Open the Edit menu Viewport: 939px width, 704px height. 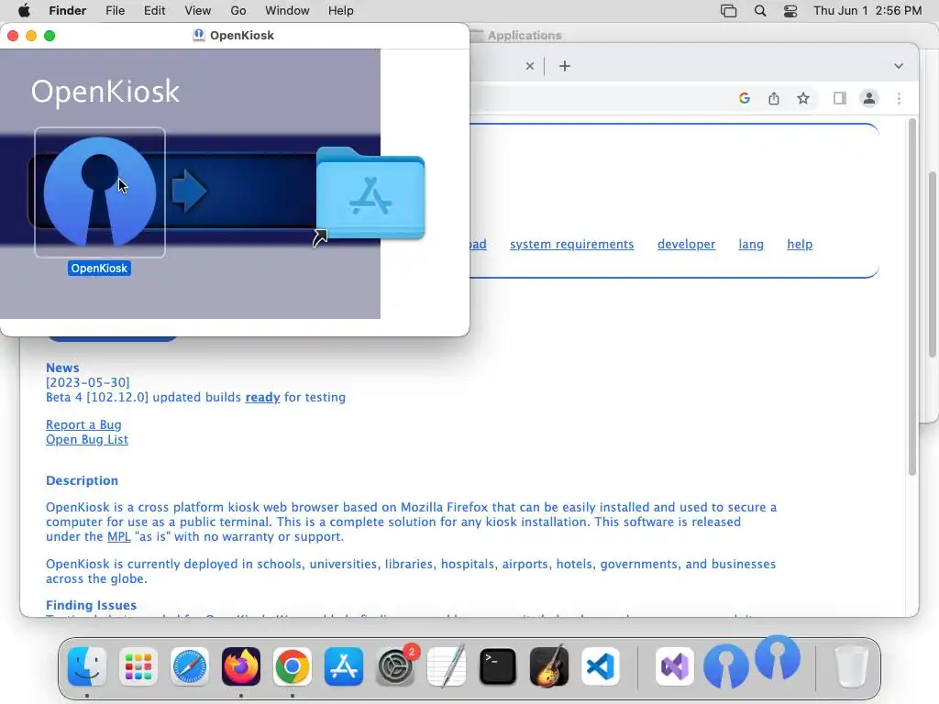coord(154,11)
